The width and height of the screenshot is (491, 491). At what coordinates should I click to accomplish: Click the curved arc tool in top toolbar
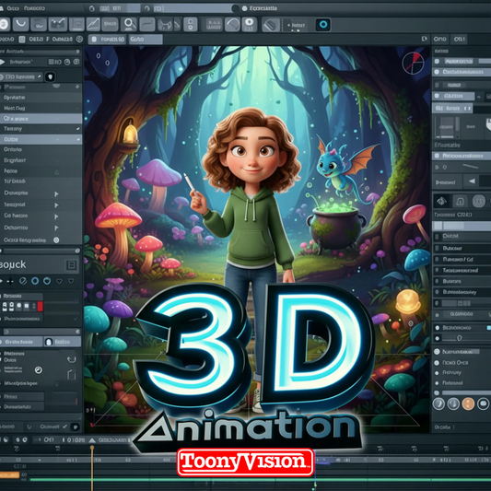21,24
